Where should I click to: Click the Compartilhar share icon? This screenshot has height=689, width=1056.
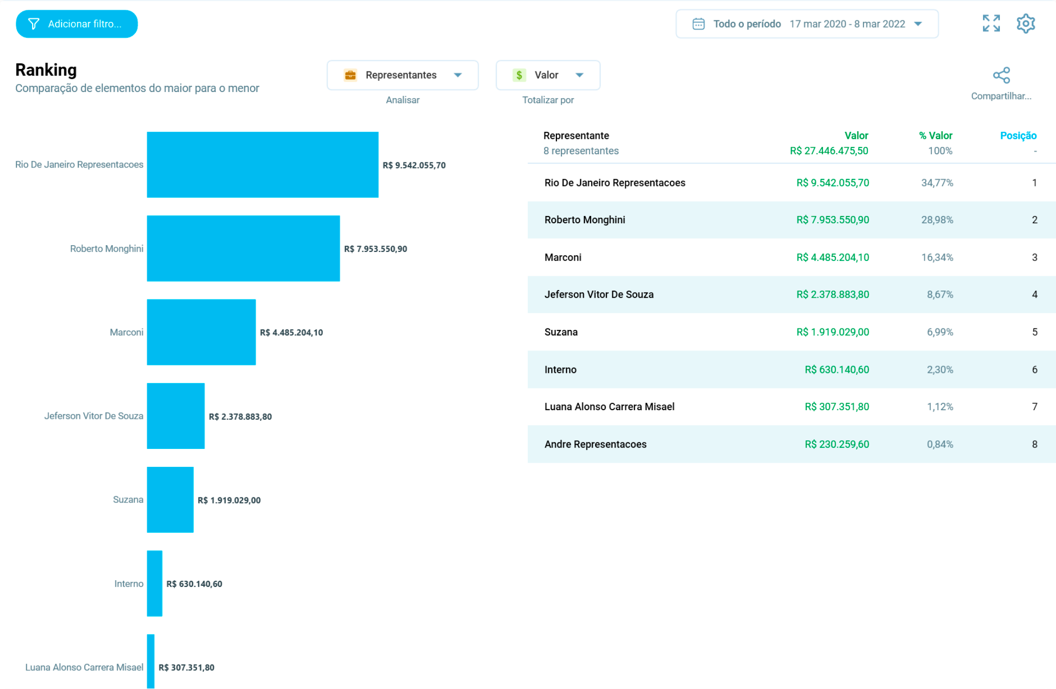[x=1001, y=76]
